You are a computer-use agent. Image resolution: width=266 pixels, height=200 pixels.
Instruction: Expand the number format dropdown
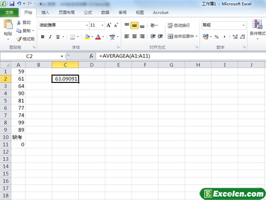click(x=244, y=25)
